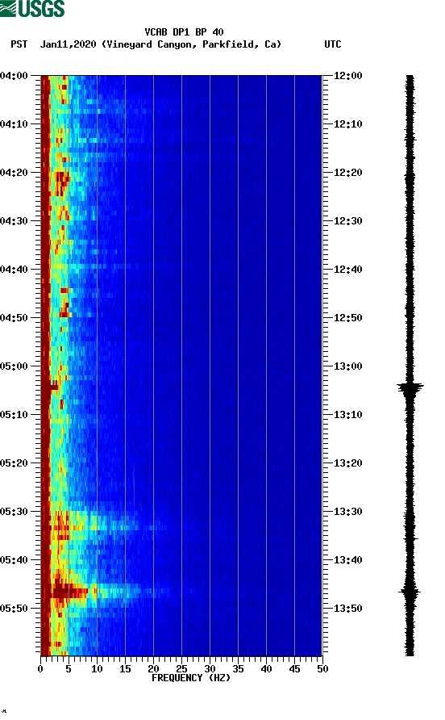Screen dimensions: 445x720
Task: Click the UTC timezone label
Action: (333, 44)
